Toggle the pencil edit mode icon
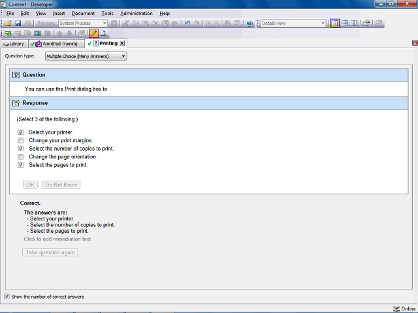This screenshot has width=418, height=313. pos(93,33)
